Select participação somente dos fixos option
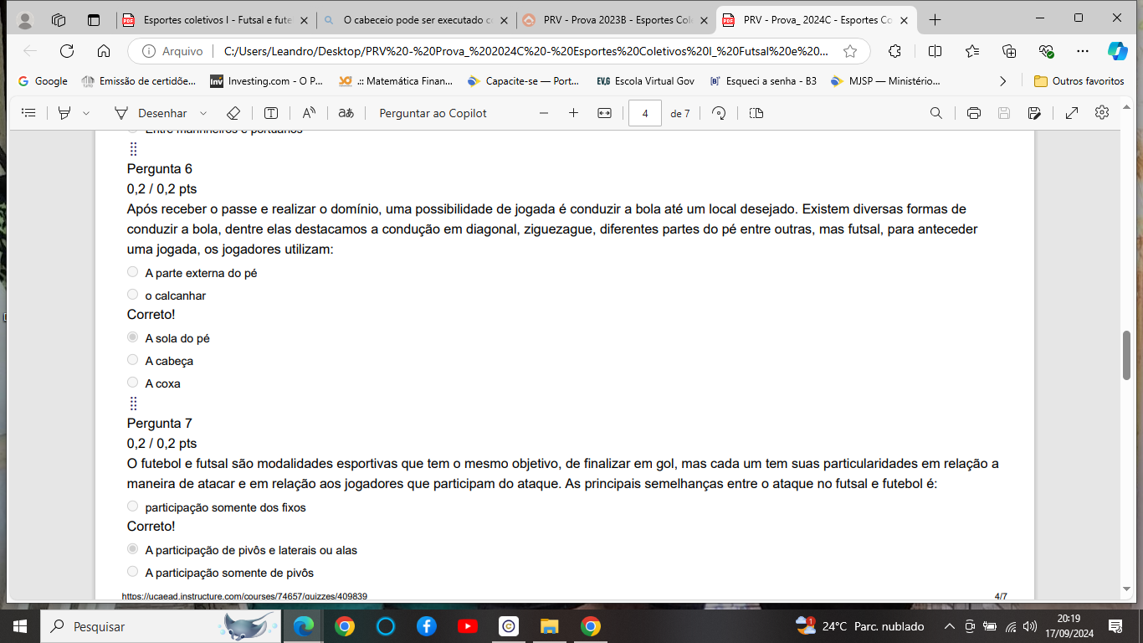Screen dimensions: 1143x643 pos(132,507)
